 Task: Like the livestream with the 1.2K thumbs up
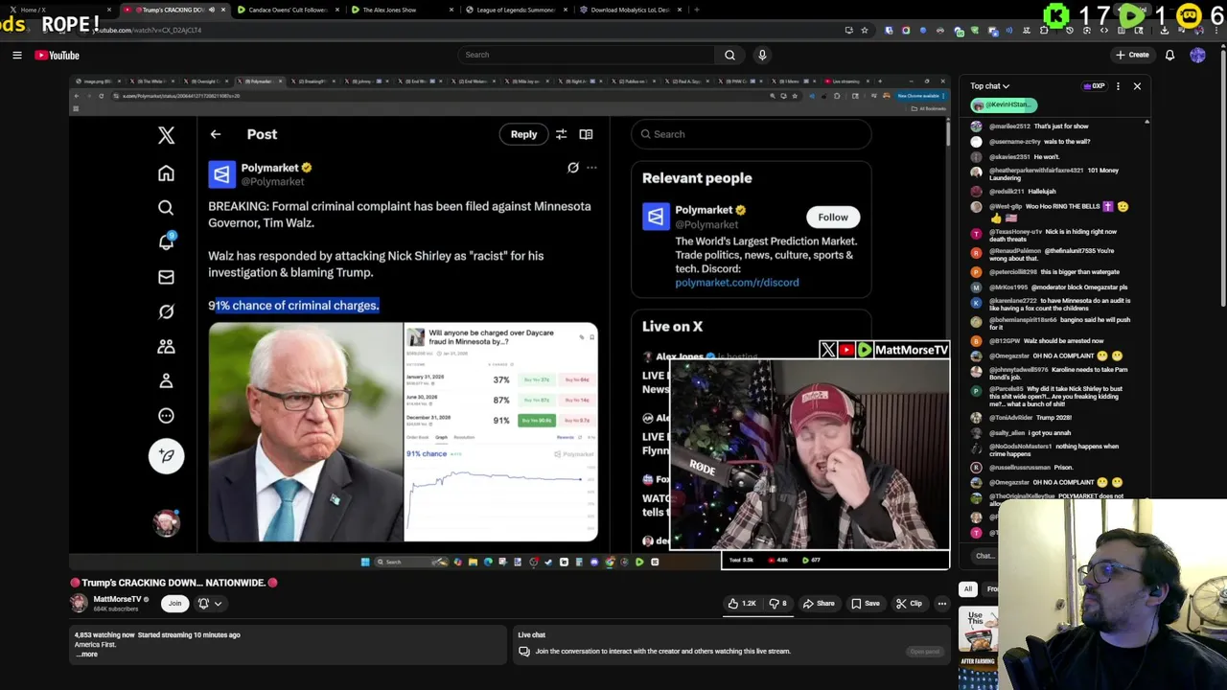tap(742, 604)
